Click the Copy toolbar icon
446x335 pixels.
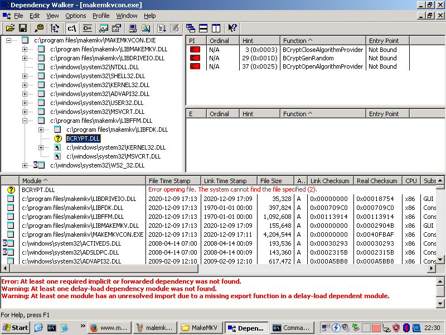(38, 28)
